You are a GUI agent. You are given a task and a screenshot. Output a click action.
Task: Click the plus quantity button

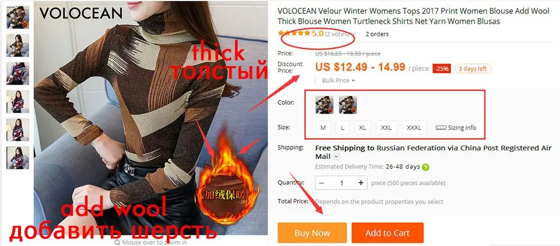coord(360,183)
